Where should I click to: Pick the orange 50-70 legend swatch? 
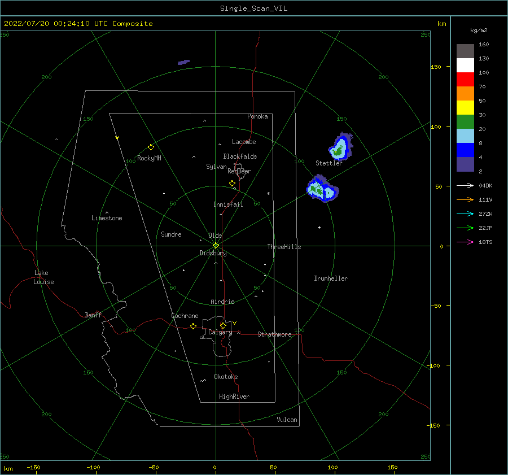(x=465, y=94)
